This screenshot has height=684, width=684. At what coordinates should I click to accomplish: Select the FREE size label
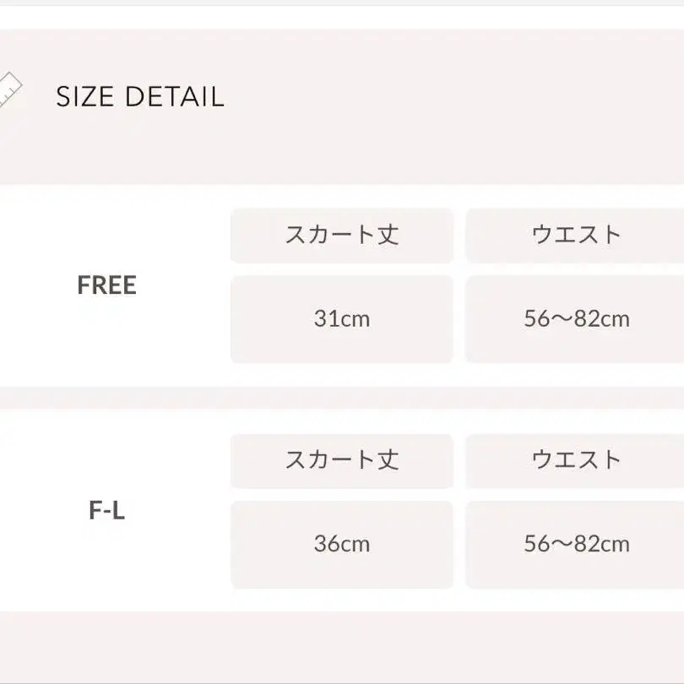pos(106,285)
